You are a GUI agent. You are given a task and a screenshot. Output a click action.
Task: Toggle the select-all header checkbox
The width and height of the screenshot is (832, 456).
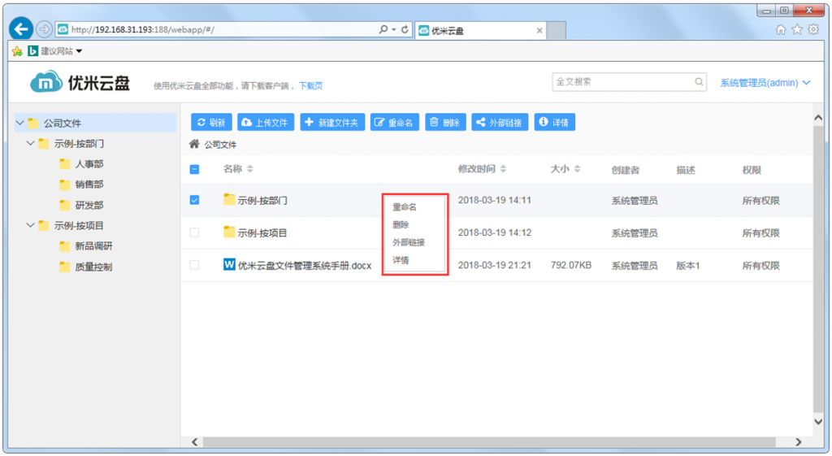[x=194, y=169]
